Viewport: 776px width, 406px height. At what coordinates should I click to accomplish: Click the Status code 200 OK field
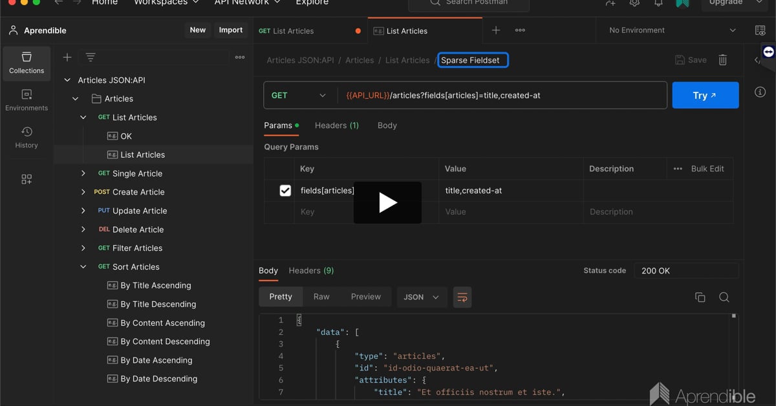685,271
